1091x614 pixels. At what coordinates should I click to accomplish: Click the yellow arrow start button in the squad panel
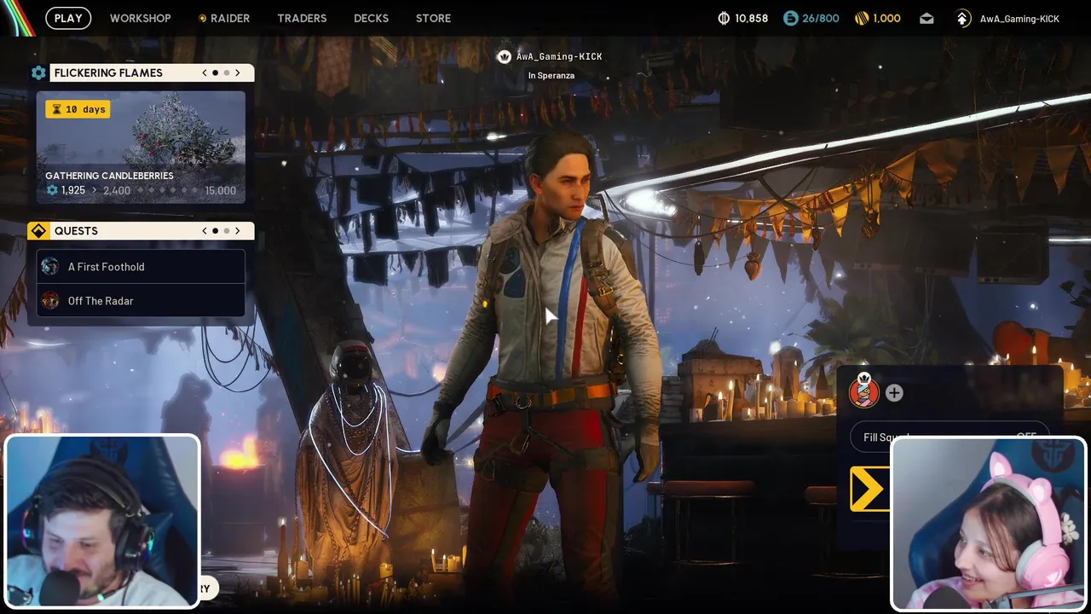point(868,490)
